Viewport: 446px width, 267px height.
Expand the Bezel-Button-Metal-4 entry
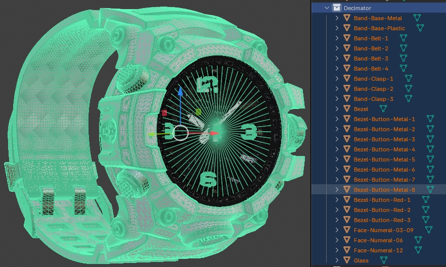pyautogui.click(x=337, y=149)
